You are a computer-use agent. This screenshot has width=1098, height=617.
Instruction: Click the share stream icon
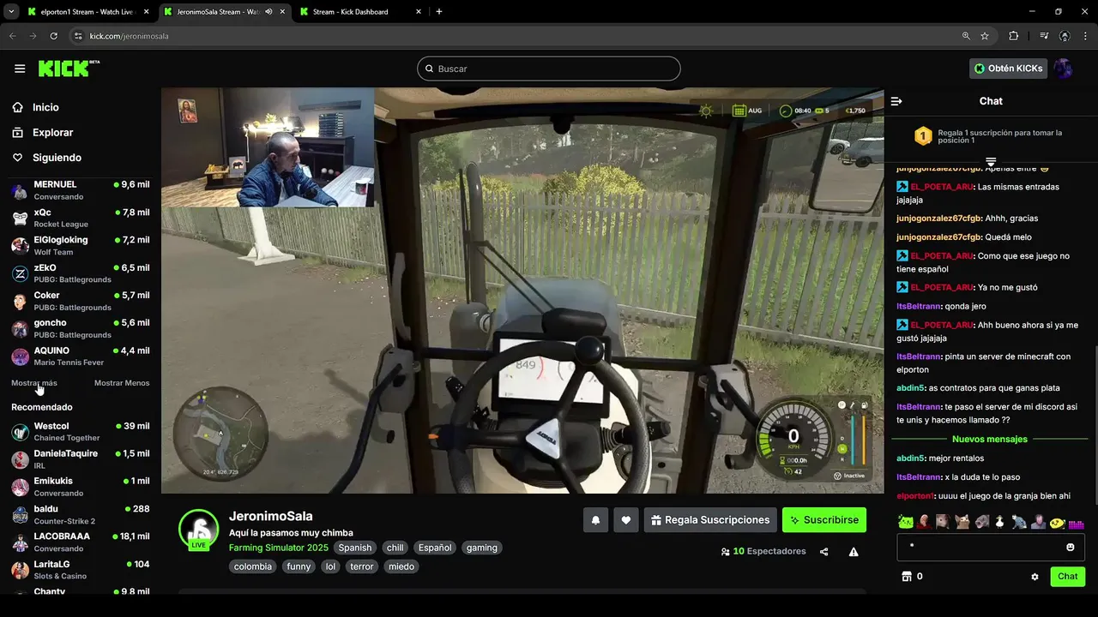point(824,552)
